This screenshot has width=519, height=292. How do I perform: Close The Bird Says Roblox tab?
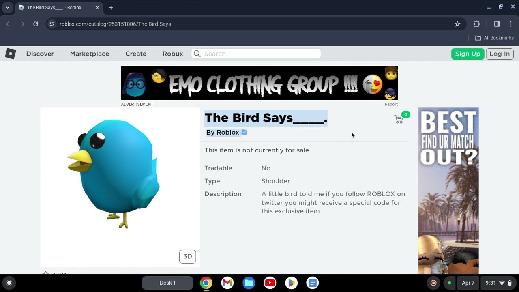[97, 8]
